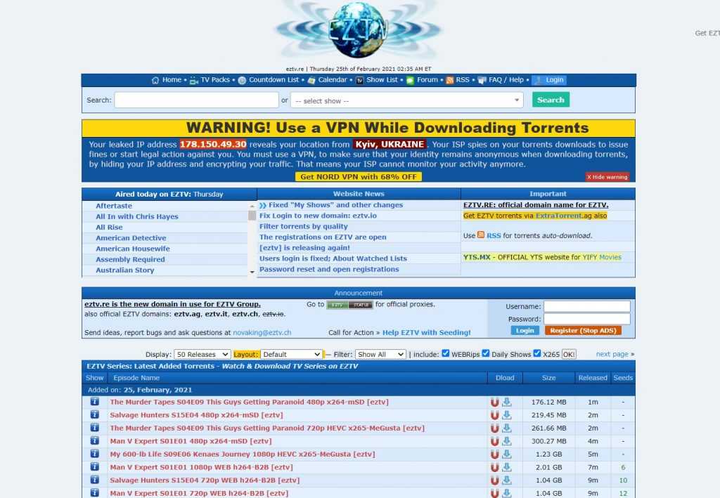Toggle the X265 include checkbox
This screenshot has width=720, height=498.
(x=537, y=353)
